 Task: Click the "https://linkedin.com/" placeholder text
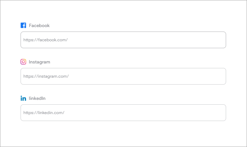44,113
